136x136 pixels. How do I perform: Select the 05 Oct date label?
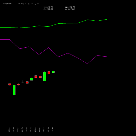tap(44, 129)
